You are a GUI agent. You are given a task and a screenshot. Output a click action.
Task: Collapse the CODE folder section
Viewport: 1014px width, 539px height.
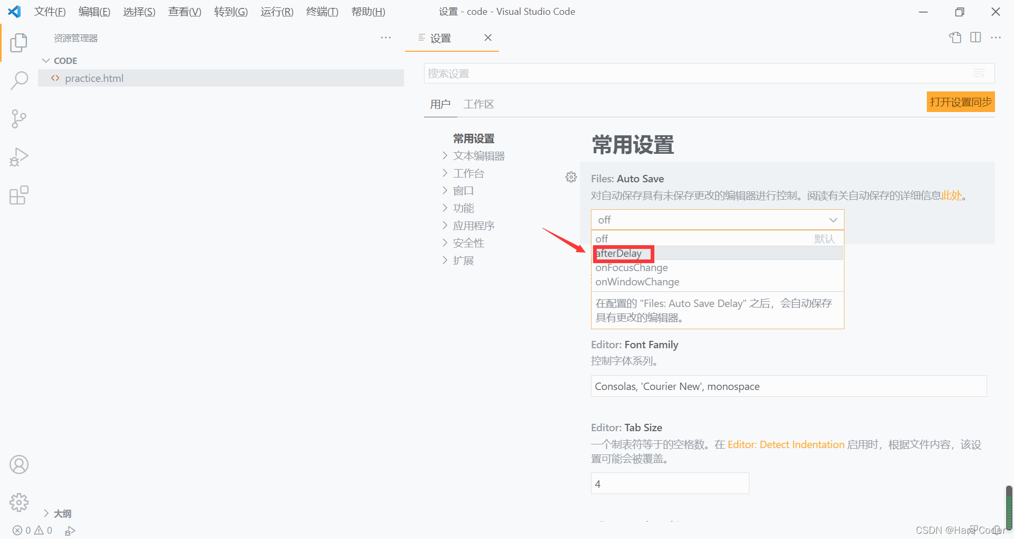[x=46, y=61]
